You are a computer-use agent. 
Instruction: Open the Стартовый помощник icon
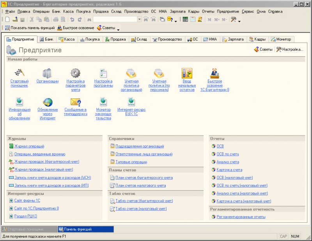pyautogui.click(x=19, y=73)
